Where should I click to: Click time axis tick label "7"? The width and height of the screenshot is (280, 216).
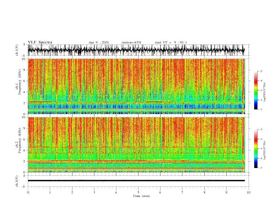[182, 192]
